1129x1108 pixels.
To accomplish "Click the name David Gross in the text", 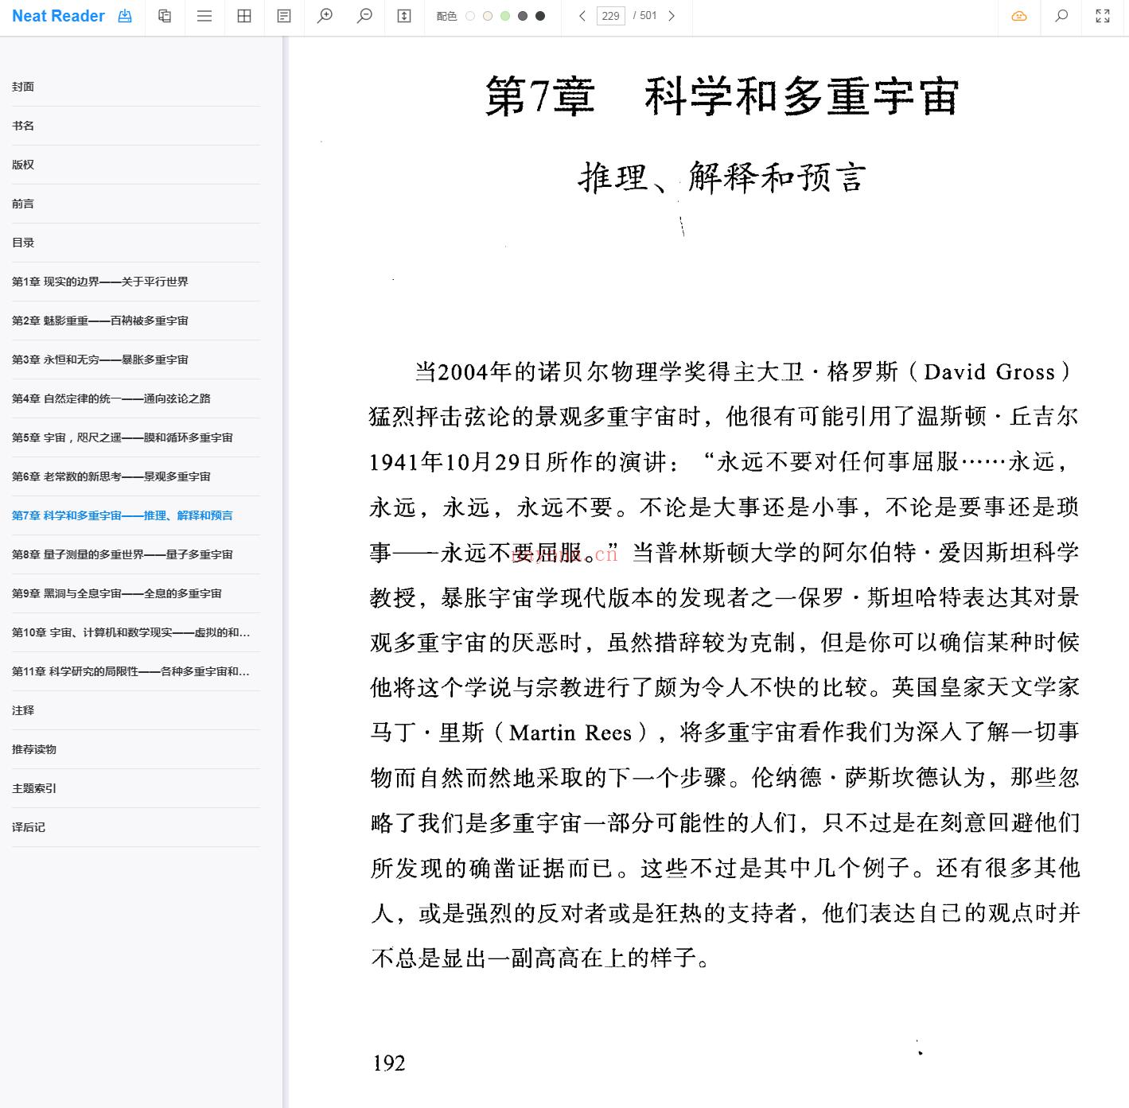I will (990, 371).
